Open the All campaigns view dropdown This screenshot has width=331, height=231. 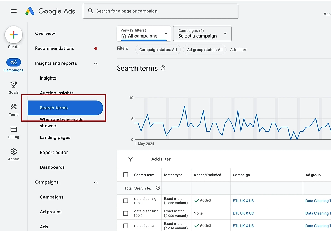pyautogui.click(x=143, y=33)
